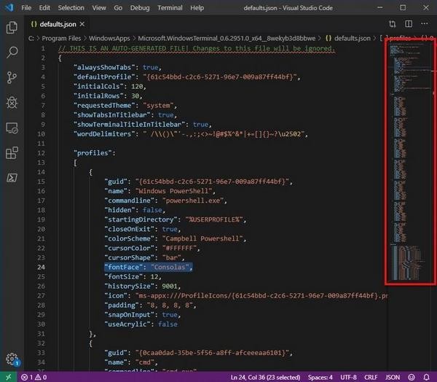Open the Extensions view
The height and width of the screenshot is (382, 437).
(12, 152)
